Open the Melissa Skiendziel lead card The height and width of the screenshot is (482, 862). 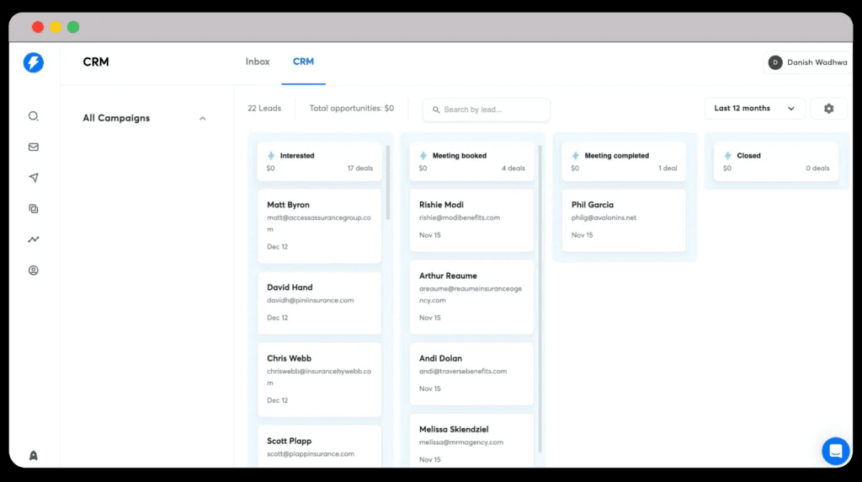pos(471,441)
